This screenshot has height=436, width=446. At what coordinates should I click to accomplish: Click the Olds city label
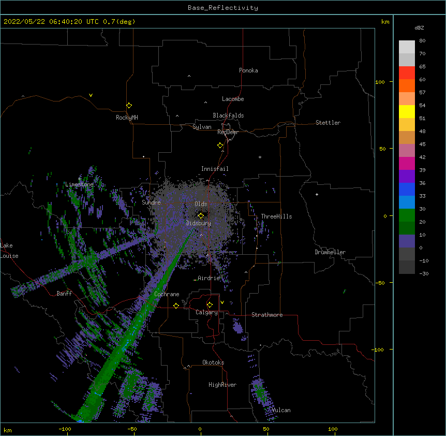tap(201, 204)
